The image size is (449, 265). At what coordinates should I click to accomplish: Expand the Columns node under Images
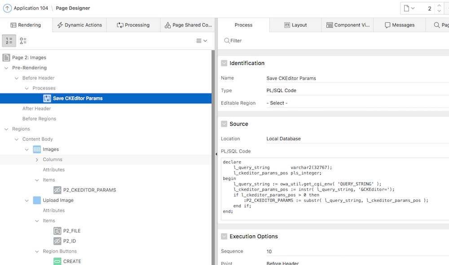pos(37,159)
